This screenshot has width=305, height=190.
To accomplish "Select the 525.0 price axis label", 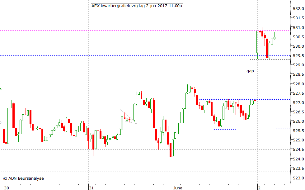I will (298, 140).
